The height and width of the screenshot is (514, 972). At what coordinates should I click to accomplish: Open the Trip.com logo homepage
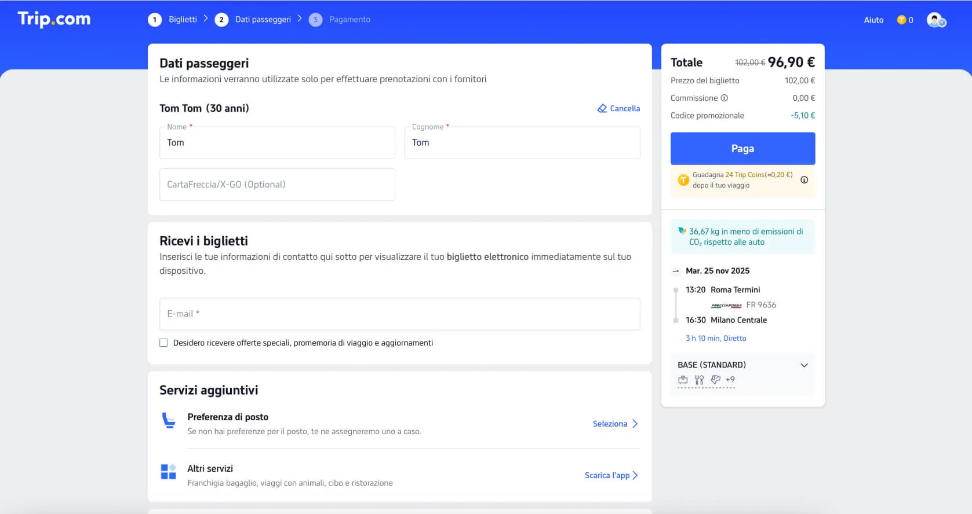click(x=54, y=19)
